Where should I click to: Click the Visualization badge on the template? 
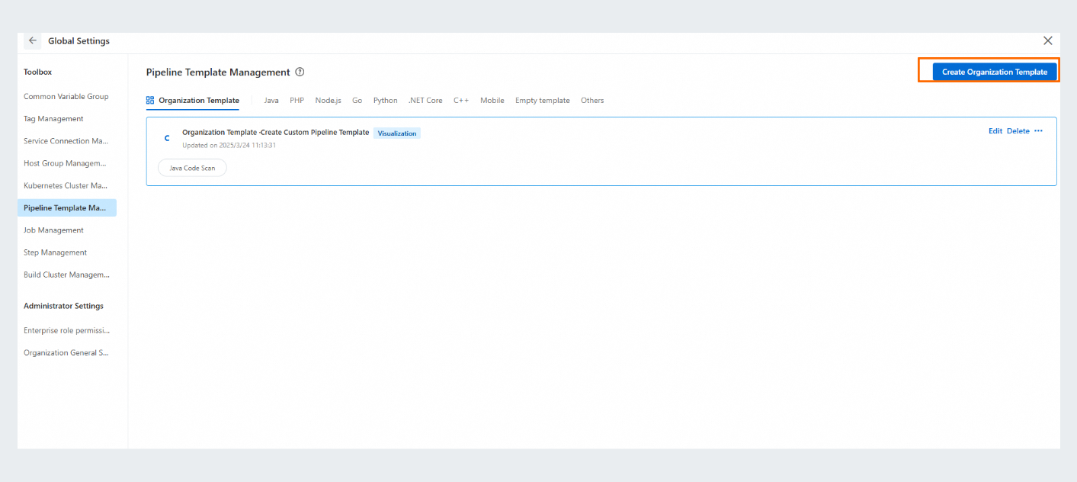point(397,133)
